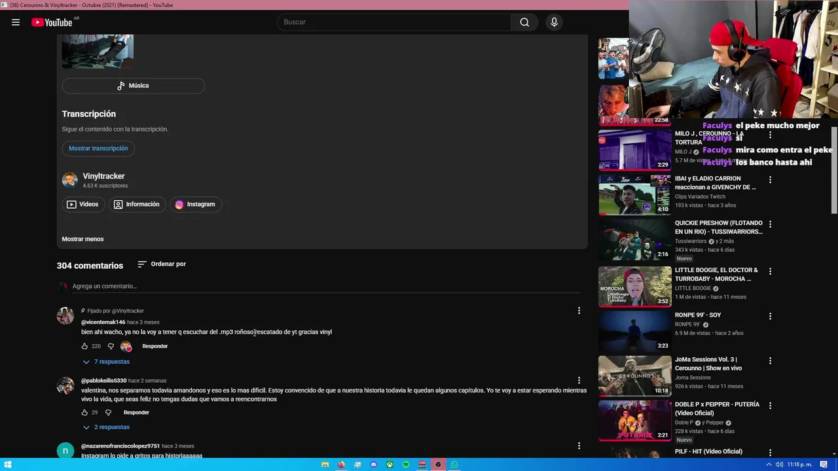Image resolution: width=838 pixels, height=471 pixels.
Task: Open options menu for pablokeilis5330 comment
Action: coord(579,380)
